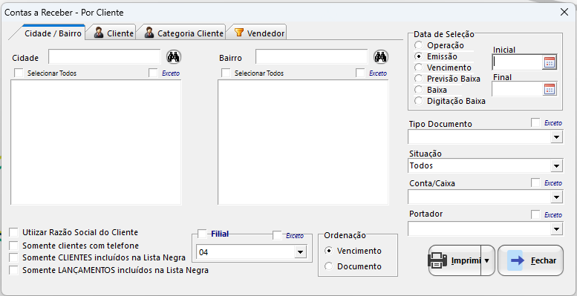The width and height of the screenshot is (577, 296).
Task: Switch to the Cidade / Bairro tab
Action: [x=53, y=33]
